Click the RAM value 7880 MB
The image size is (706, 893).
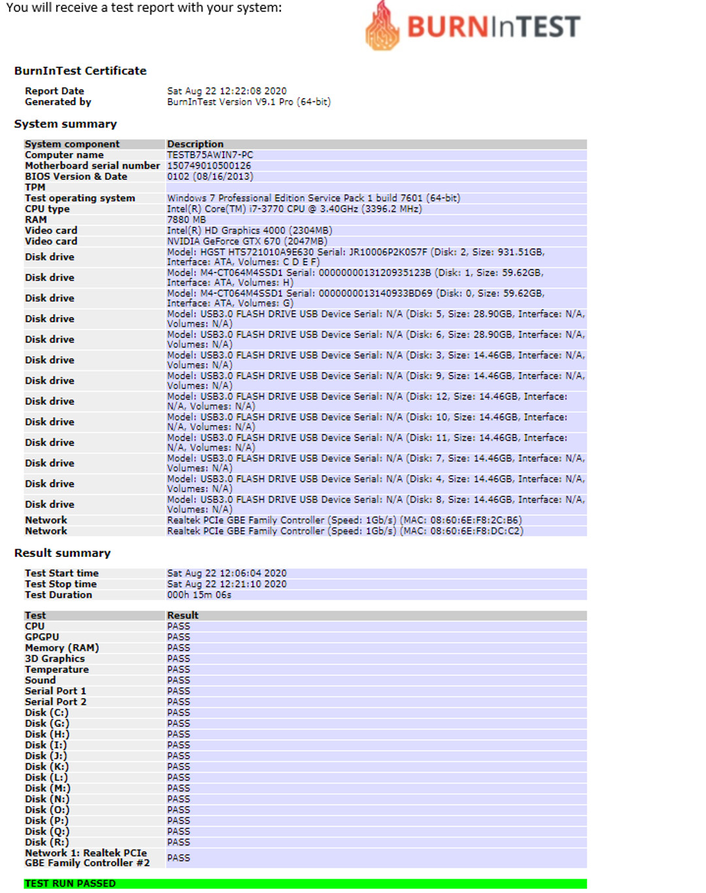point(186,220)
